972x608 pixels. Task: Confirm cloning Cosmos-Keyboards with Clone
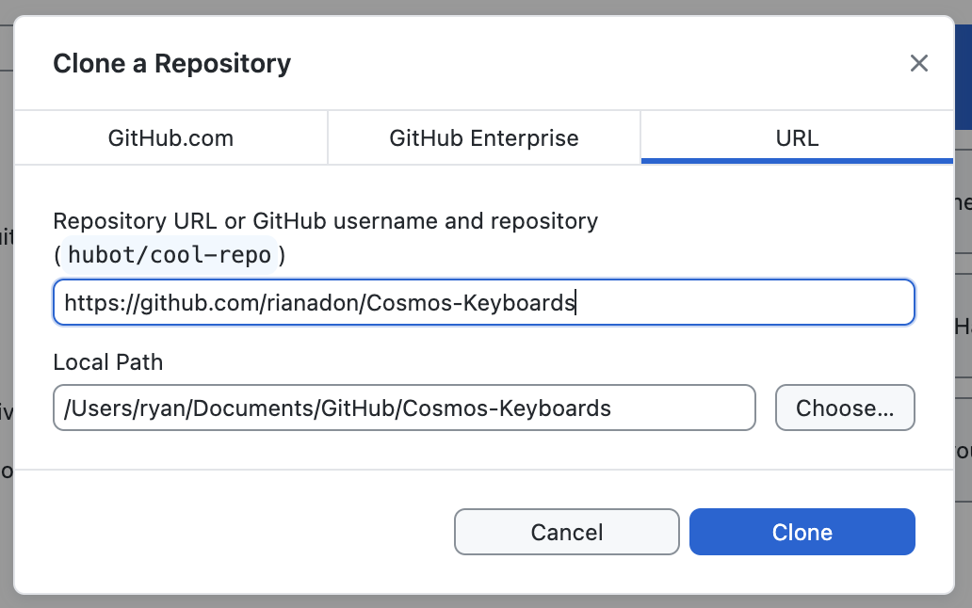tap(802, 532)
